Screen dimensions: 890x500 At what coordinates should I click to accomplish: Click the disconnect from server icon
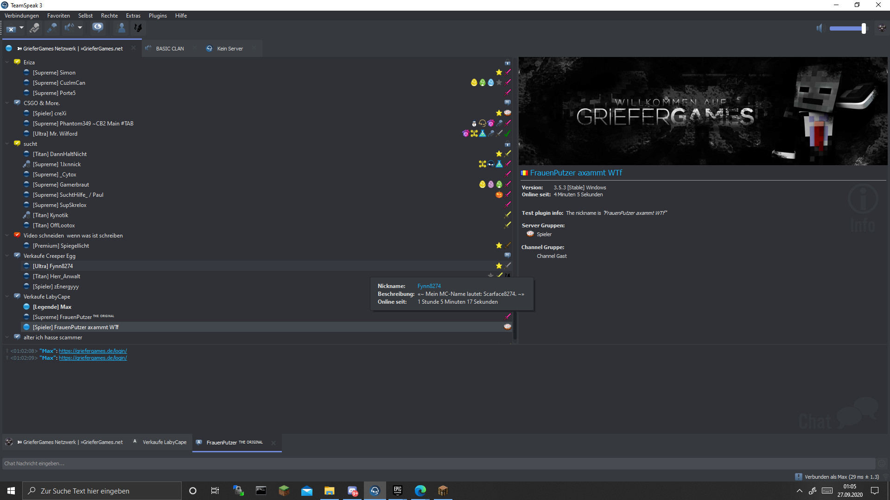[x=11, y=28]
